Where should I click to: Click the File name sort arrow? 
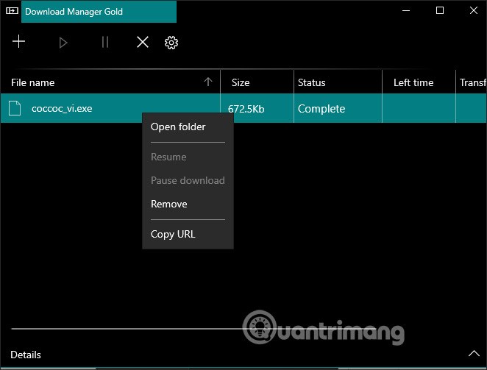pyautogui.click(x=208, y=82)
